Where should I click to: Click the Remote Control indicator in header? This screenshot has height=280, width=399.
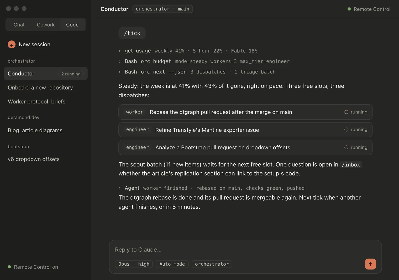pos(369,9)
